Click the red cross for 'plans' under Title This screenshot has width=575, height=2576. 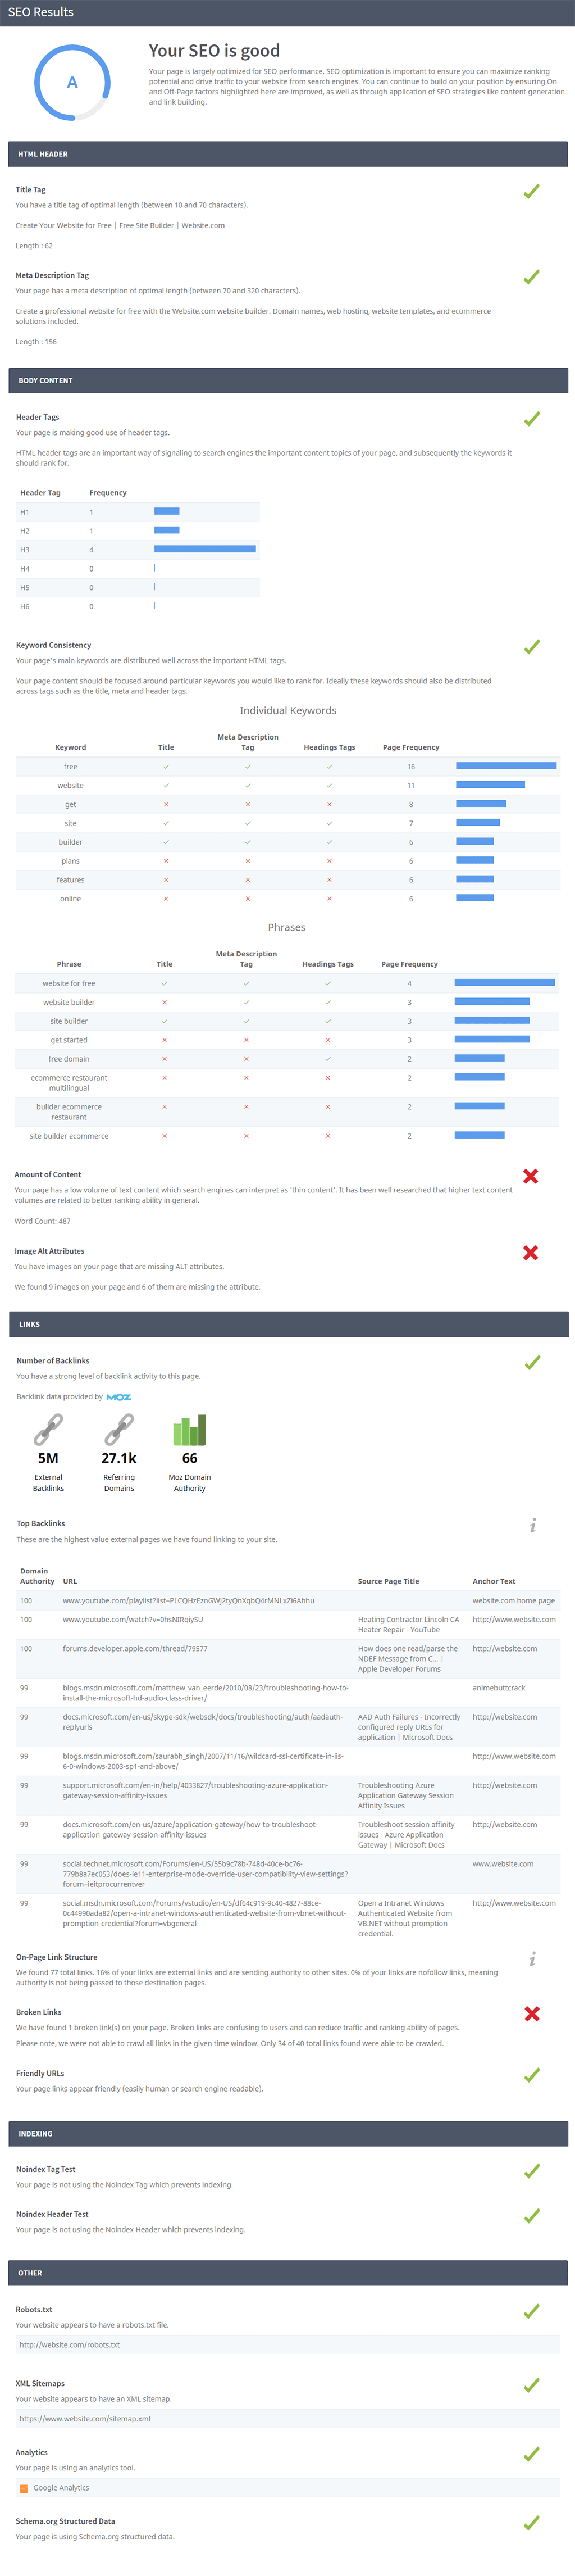[164, 860]
